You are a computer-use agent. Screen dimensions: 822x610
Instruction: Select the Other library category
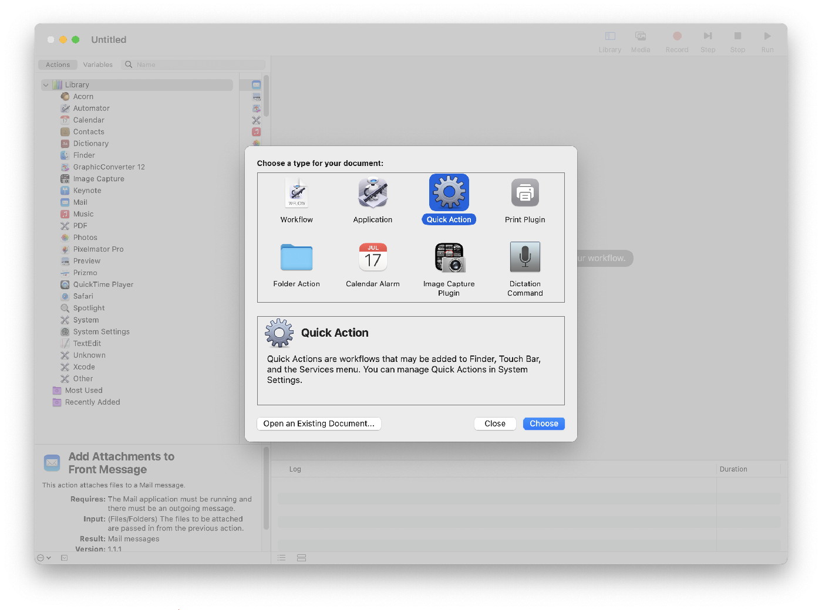pos(83,379)
